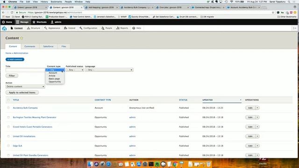
Task: Click the Filter button
Action: pyautogui.click(x=12, y=76)
